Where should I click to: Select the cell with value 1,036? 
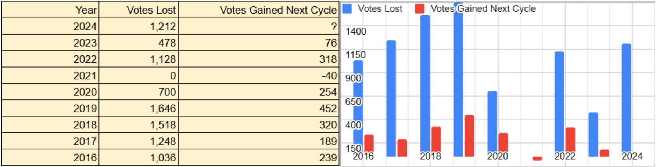coord(139,157)
